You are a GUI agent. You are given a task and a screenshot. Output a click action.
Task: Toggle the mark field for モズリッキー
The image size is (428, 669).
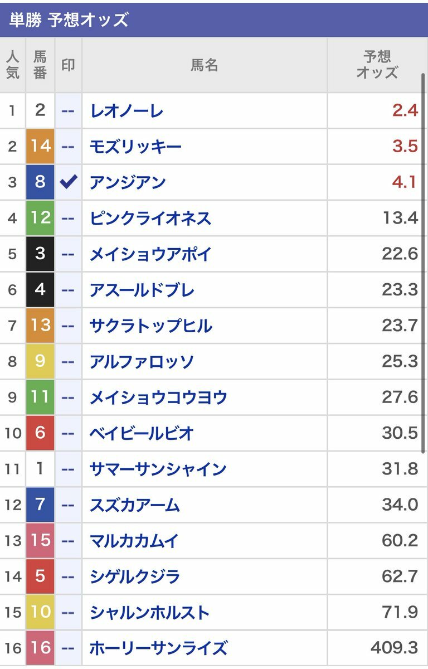pos(68,147)
